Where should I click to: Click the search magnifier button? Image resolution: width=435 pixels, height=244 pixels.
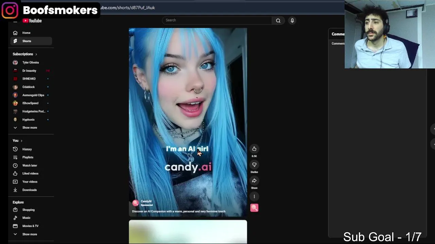[x=278, y=20]
